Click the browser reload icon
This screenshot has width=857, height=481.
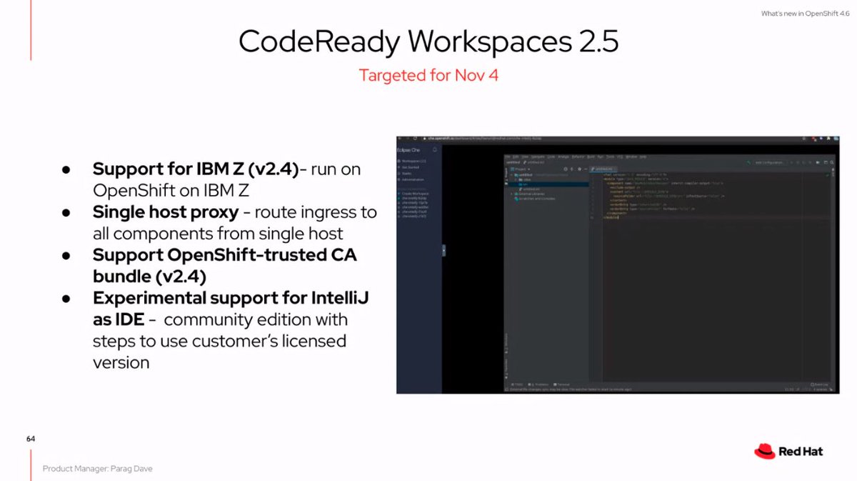point(415,139)
